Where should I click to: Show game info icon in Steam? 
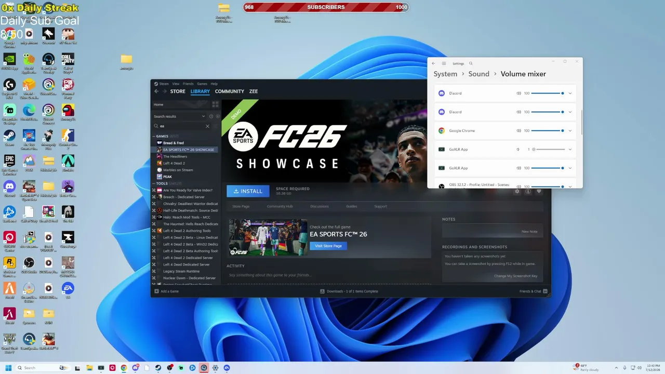click(528, 191)
